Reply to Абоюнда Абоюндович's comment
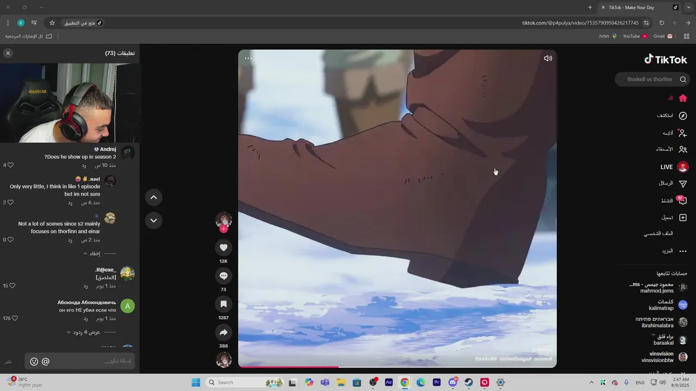 coord(85,318)
